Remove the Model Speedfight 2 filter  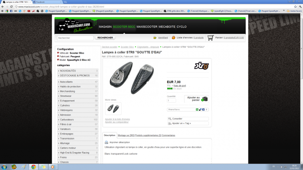coord(58,60)
